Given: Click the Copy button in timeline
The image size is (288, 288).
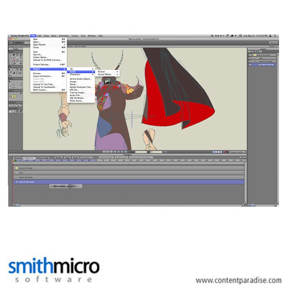Looking at the screenshot, I should [x=67, y=158].
